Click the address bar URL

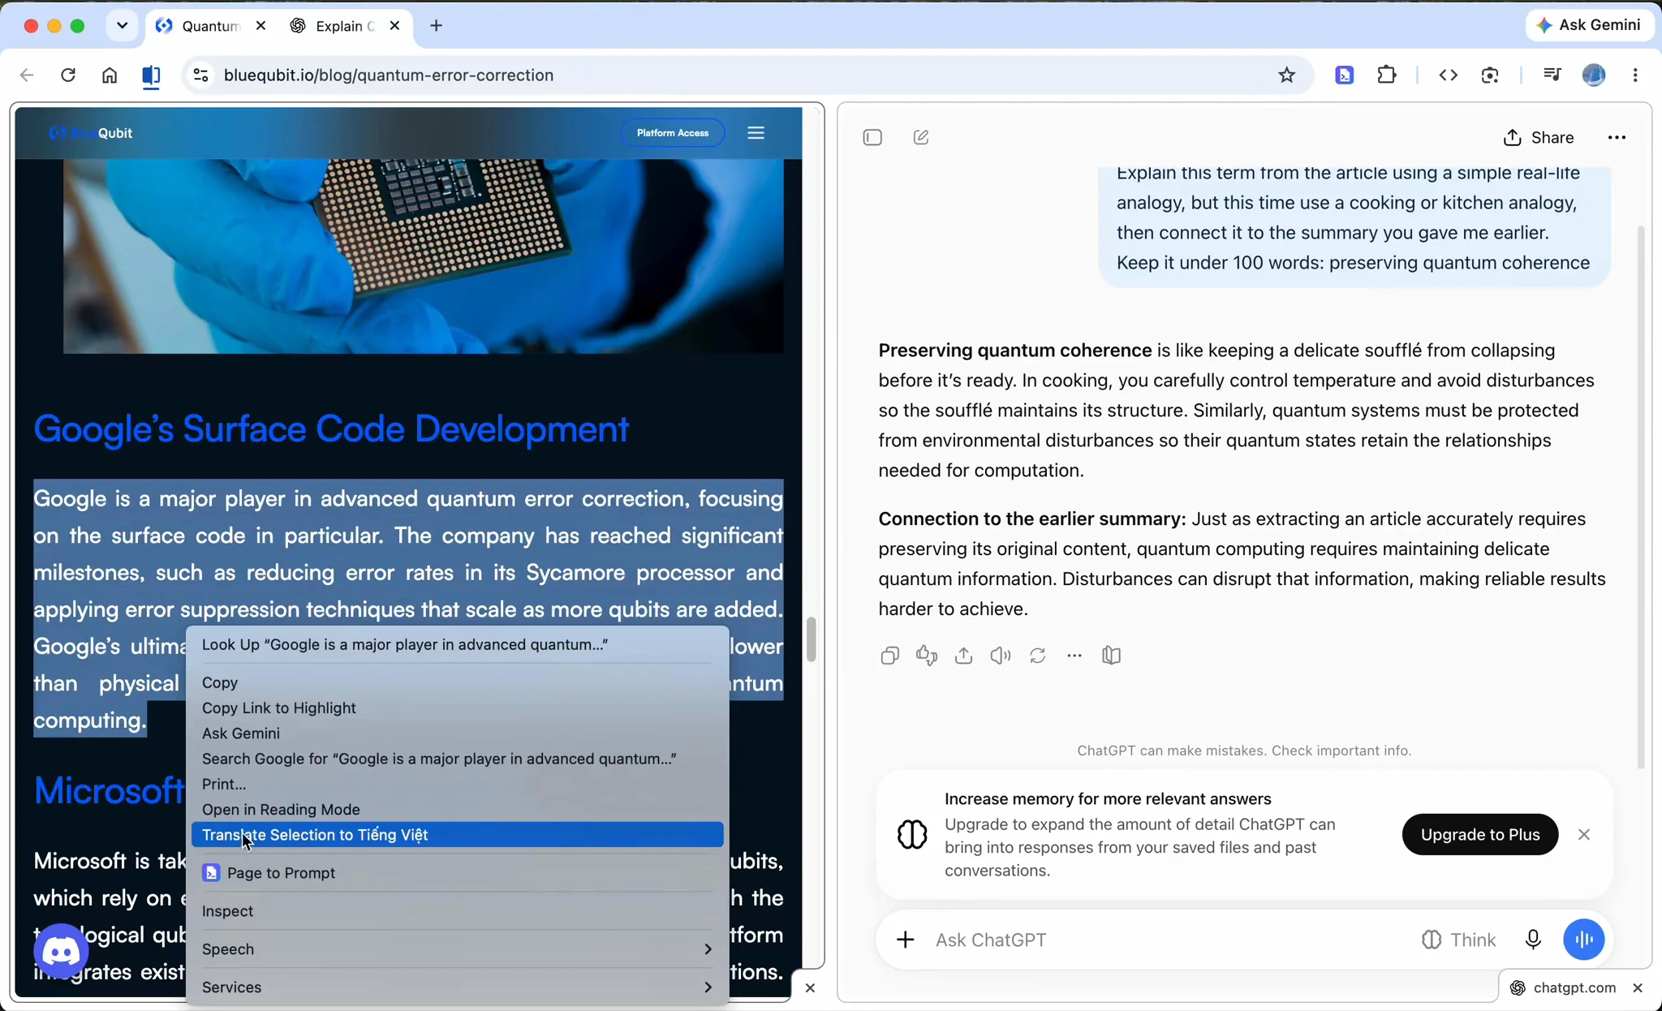click(x=389, y=75)
